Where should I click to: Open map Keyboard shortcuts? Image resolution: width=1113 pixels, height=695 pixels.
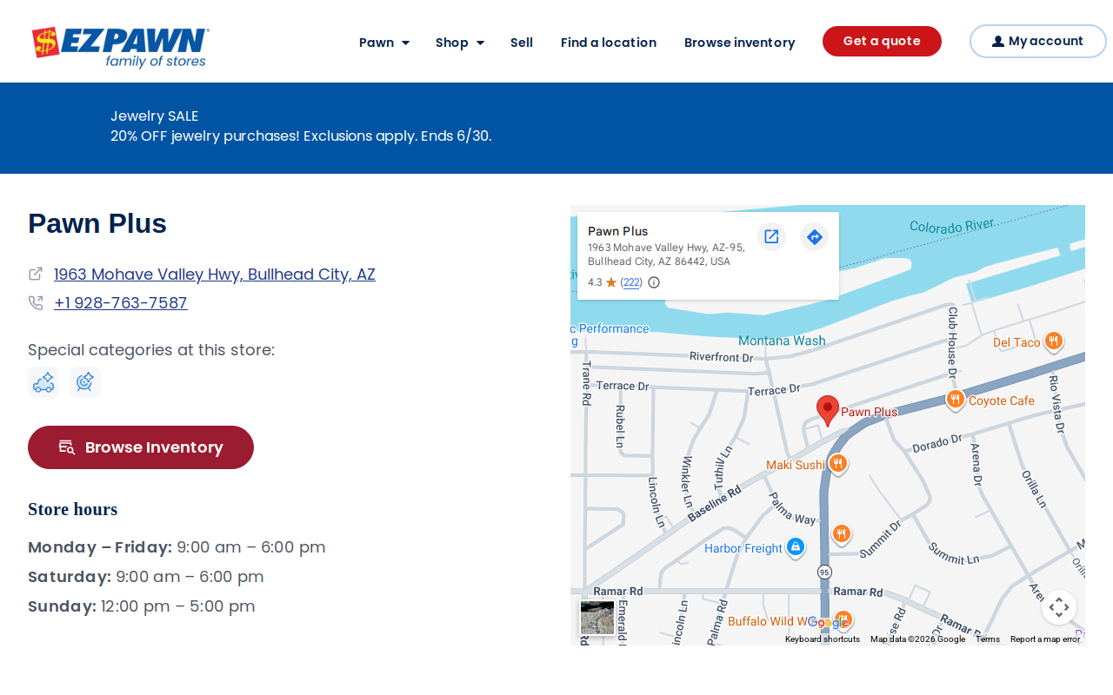(x=823, y=639)
